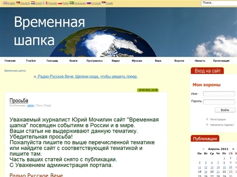The height and width of the screenshot is (177, 237).
Task: Click the German flag icon next to Deutsch
Action: tap(18, 3)
